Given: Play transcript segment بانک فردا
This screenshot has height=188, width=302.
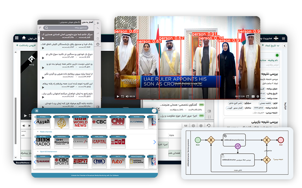Looking at the screenshot, I should click(43, 48).
